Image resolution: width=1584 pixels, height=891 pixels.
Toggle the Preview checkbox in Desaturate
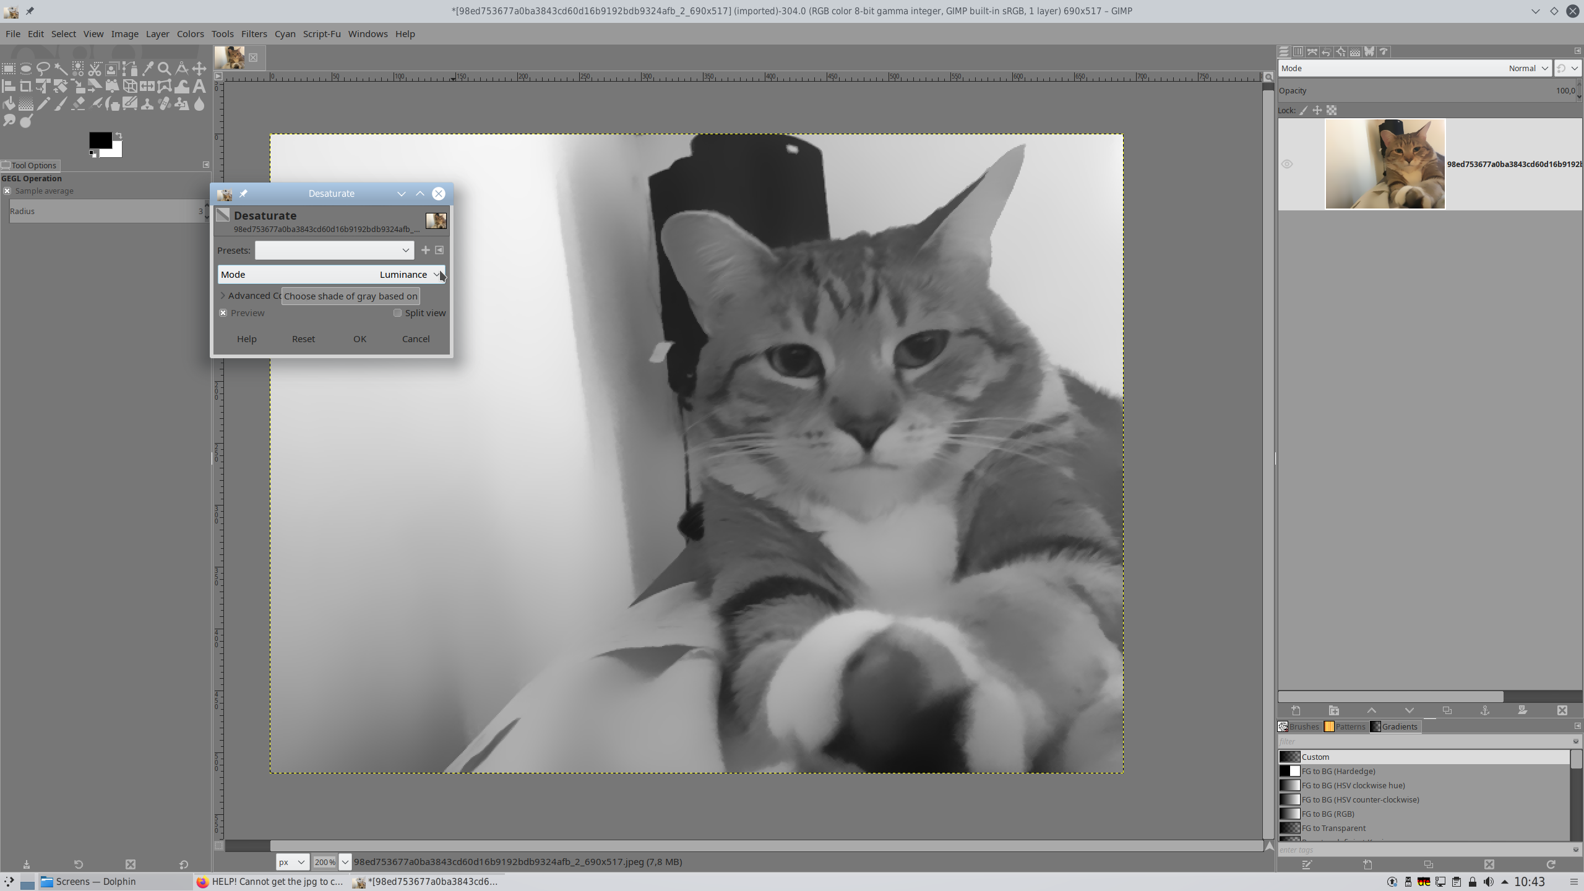click(x=223, y=313)
